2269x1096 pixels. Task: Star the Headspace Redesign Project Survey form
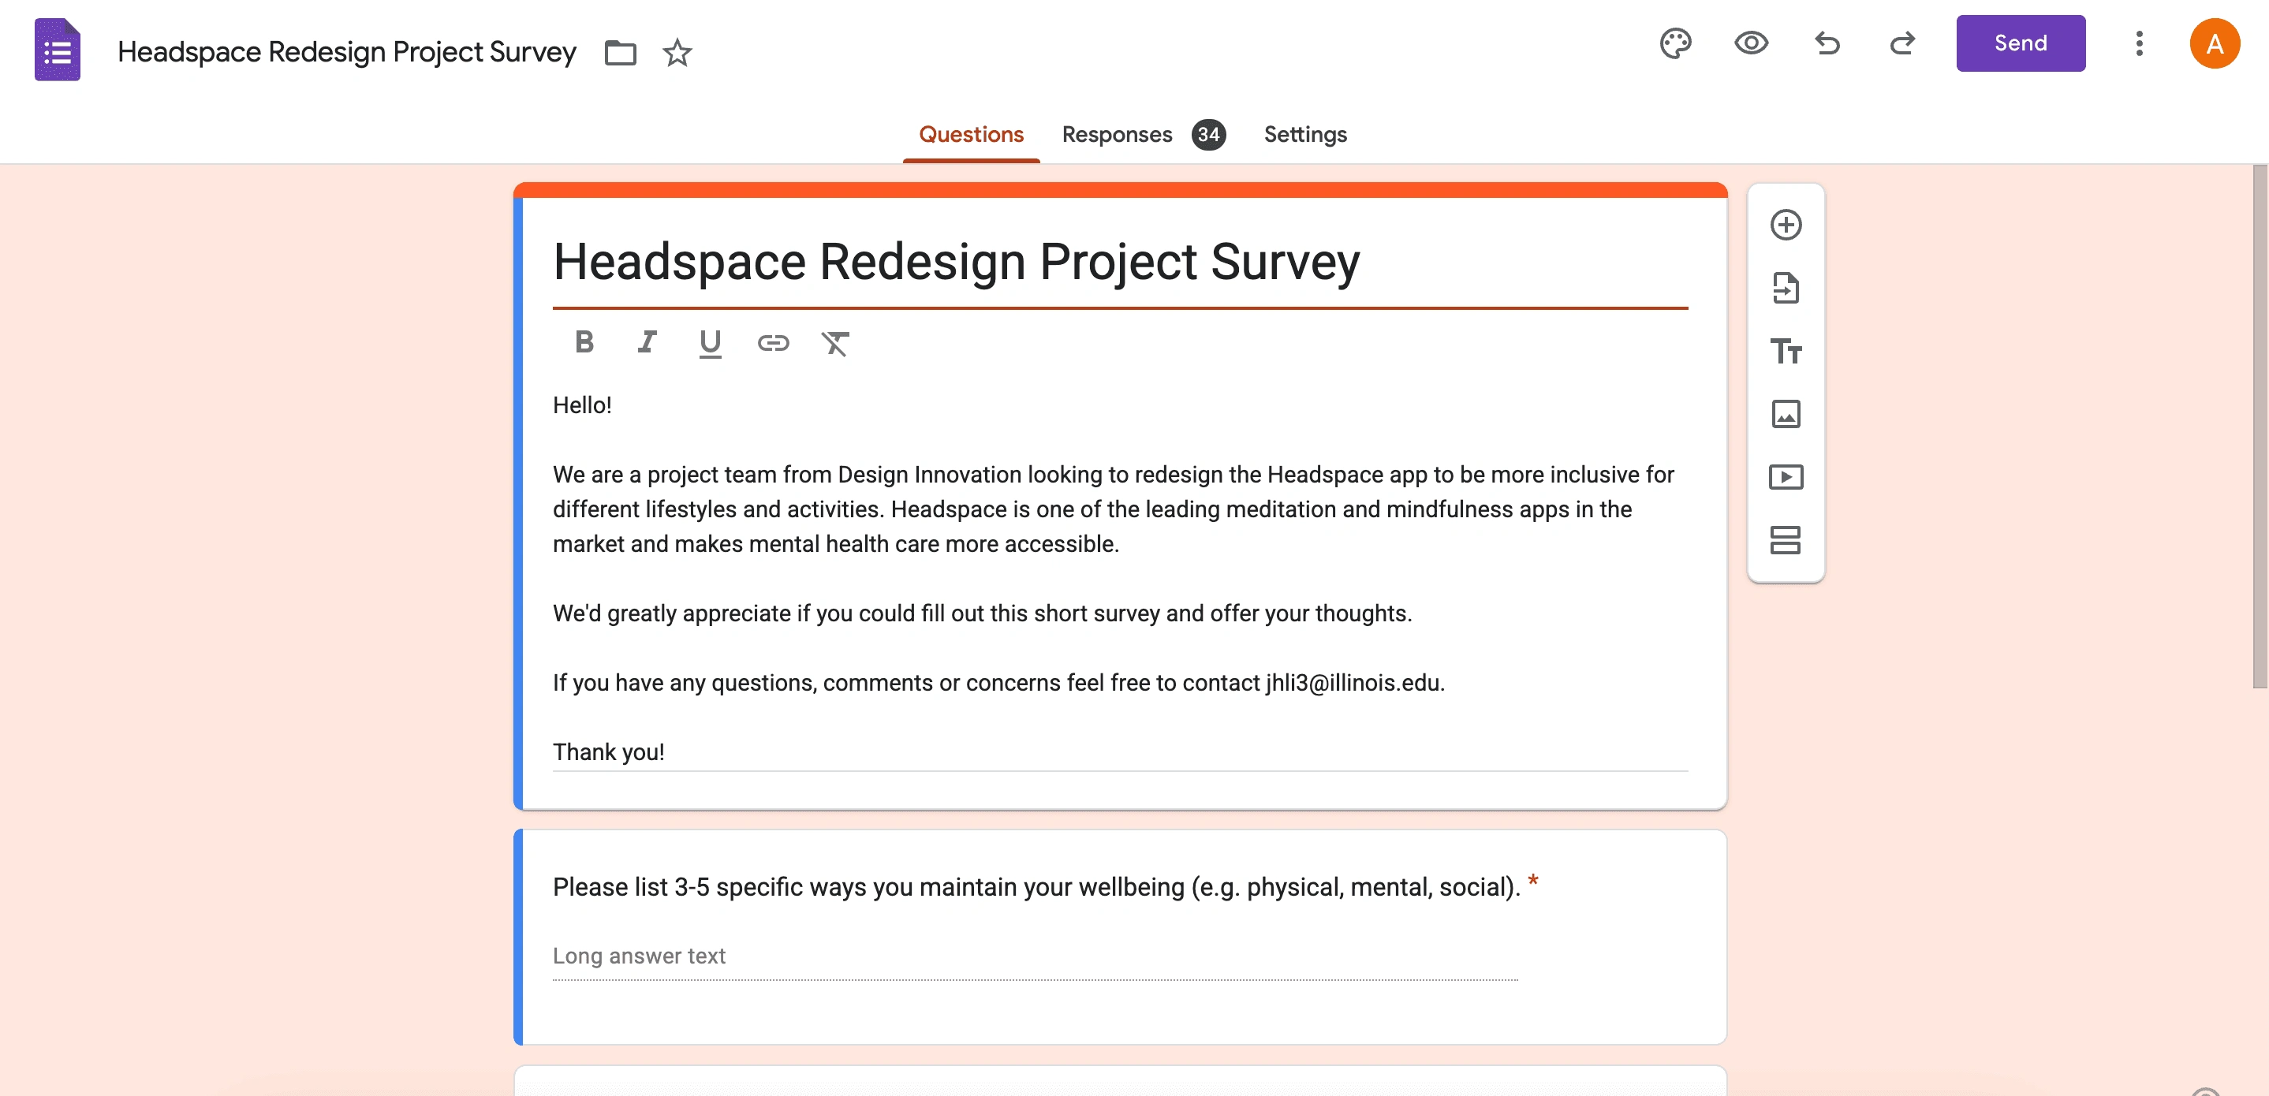[x=677, y=53]
